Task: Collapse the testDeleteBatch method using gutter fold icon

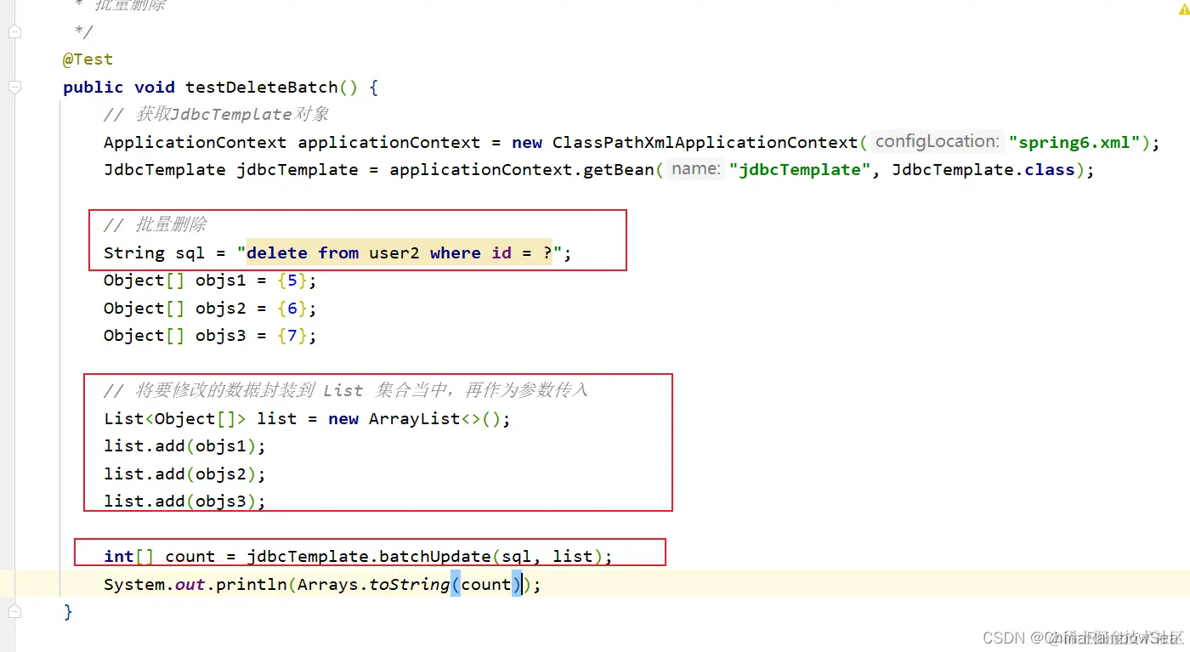Action: 14,88
